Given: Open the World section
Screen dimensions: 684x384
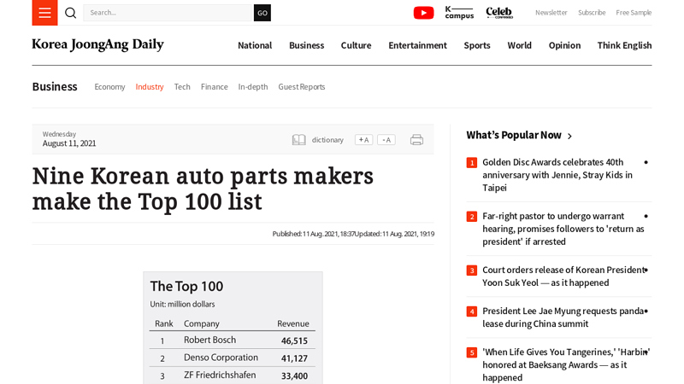Looking at the screenshot, I should (519, 45).
